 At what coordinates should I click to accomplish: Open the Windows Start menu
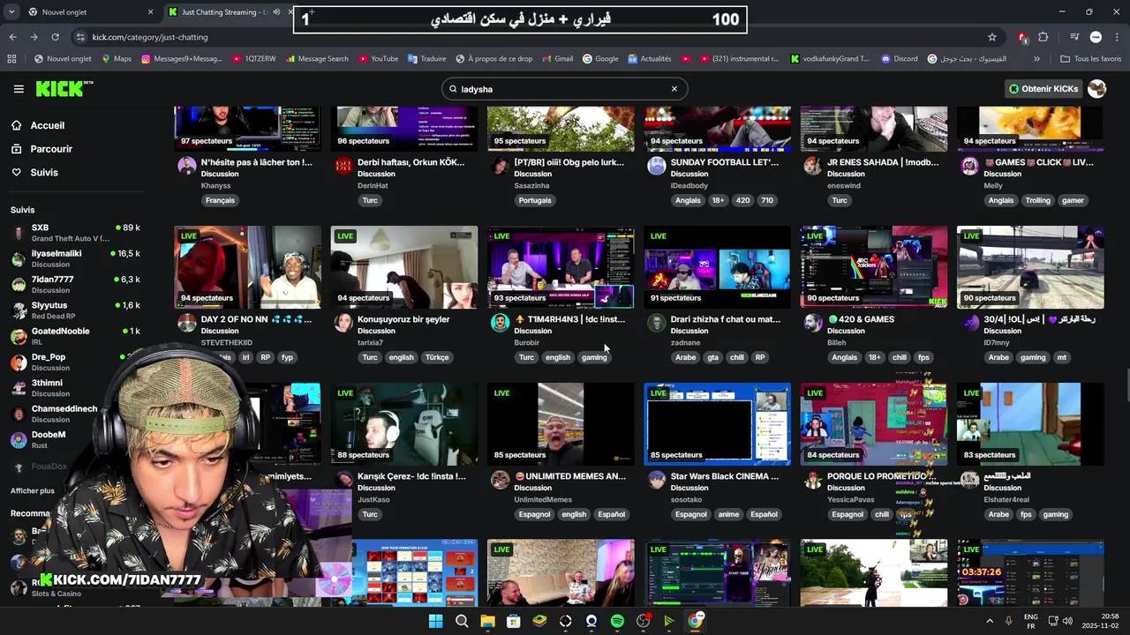[435, 621]
